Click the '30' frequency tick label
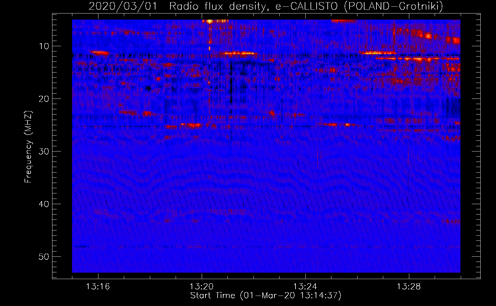 pyautogui.click(x=44, y=151)
